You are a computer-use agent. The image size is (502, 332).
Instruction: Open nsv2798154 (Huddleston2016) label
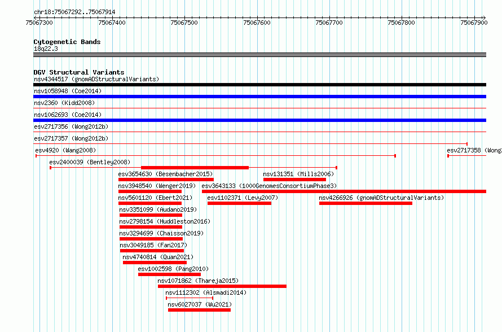click(165, 221)
